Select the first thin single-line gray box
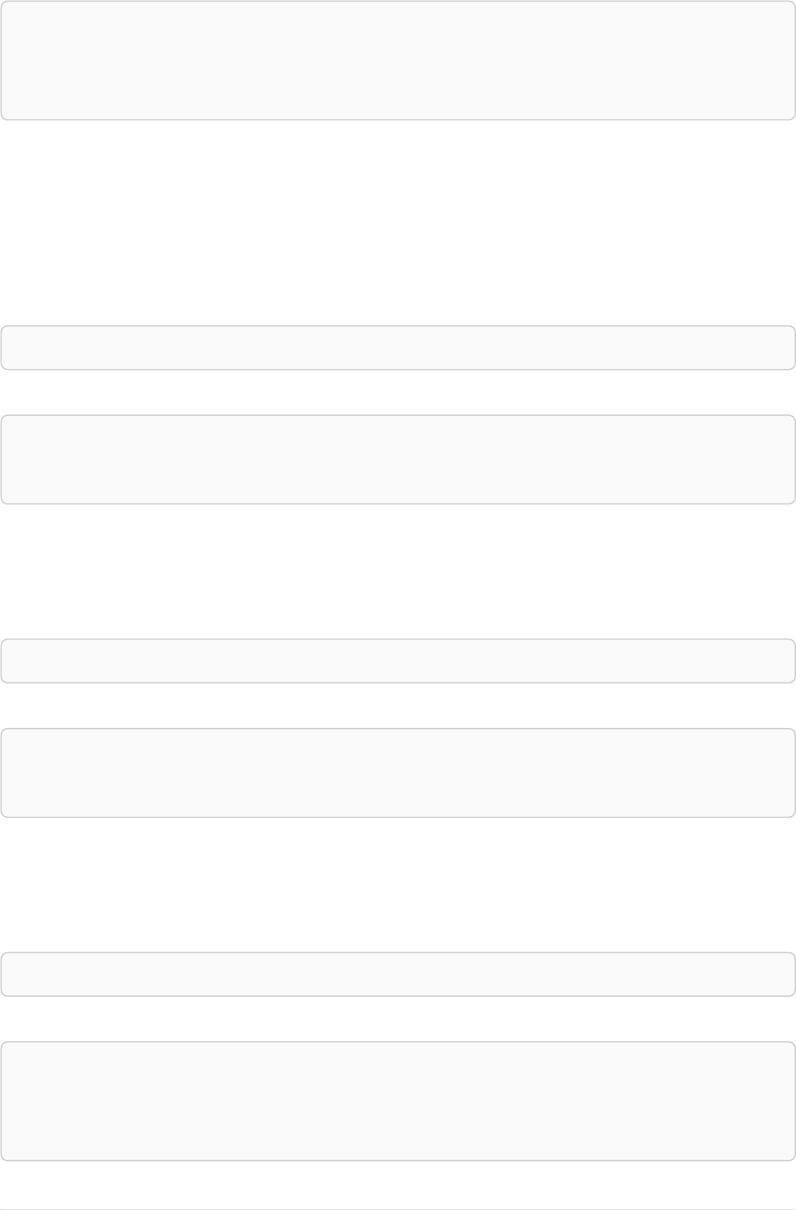Image resolution: width=796 pixels, height=1210 pixels. 398,348
